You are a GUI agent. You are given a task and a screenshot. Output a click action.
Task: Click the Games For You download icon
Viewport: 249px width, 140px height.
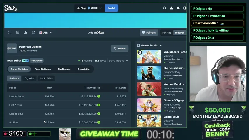[139, 45]
